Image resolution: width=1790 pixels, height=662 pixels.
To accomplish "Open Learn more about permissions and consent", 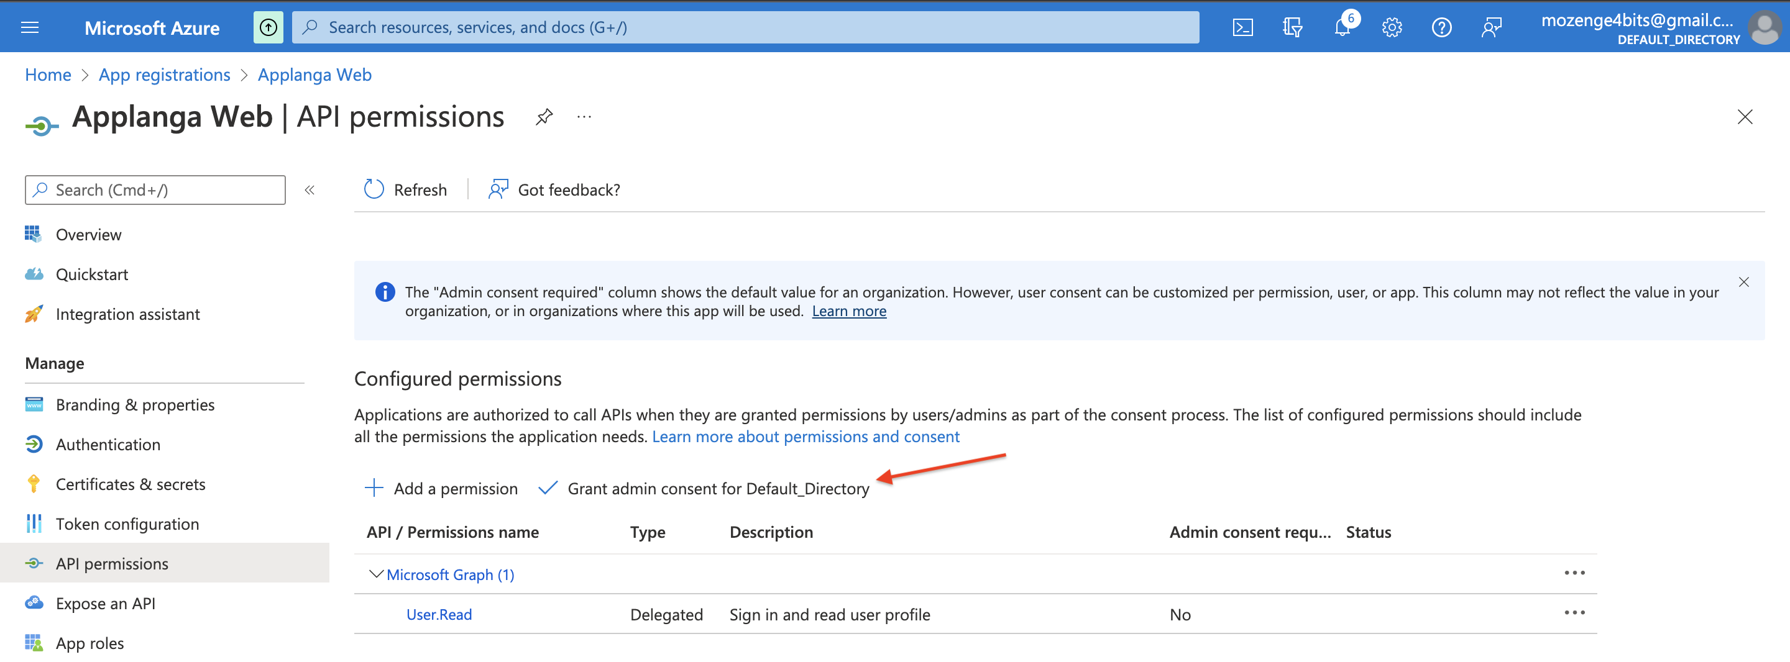I will [x=805, y=436].
